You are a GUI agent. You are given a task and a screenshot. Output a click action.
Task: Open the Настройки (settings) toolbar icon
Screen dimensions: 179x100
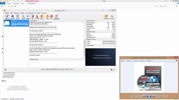point(106,17)
